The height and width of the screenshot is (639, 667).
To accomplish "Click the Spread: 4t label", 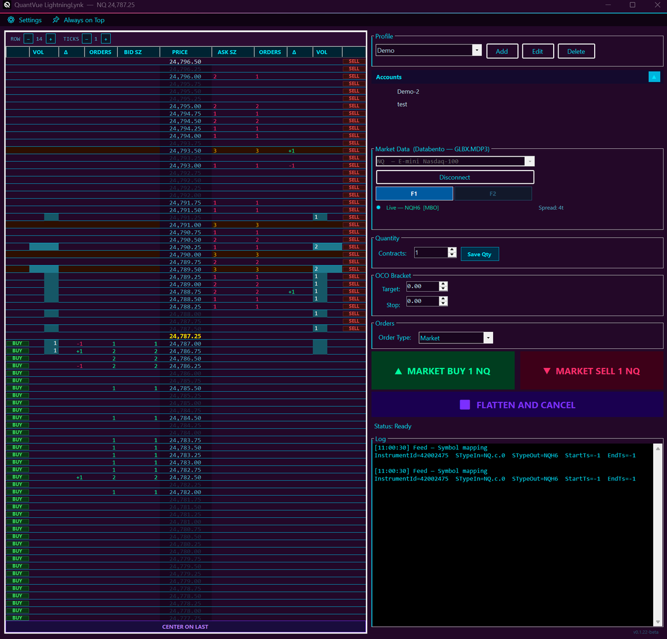I will [x=551, y=208].
